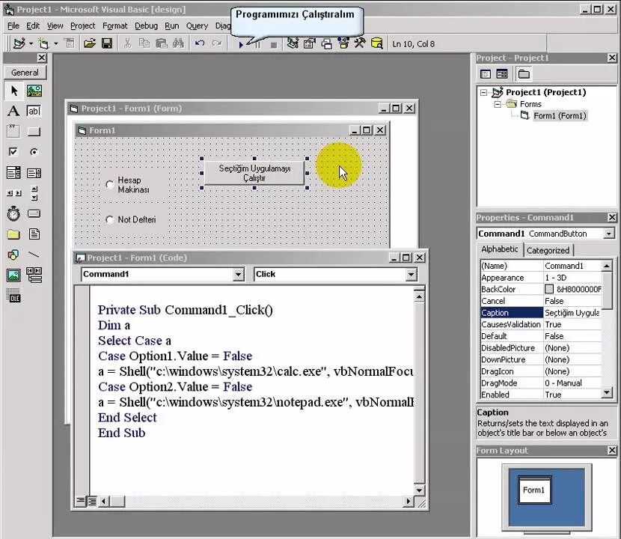Open the Debug menu

tap(146, 25)
